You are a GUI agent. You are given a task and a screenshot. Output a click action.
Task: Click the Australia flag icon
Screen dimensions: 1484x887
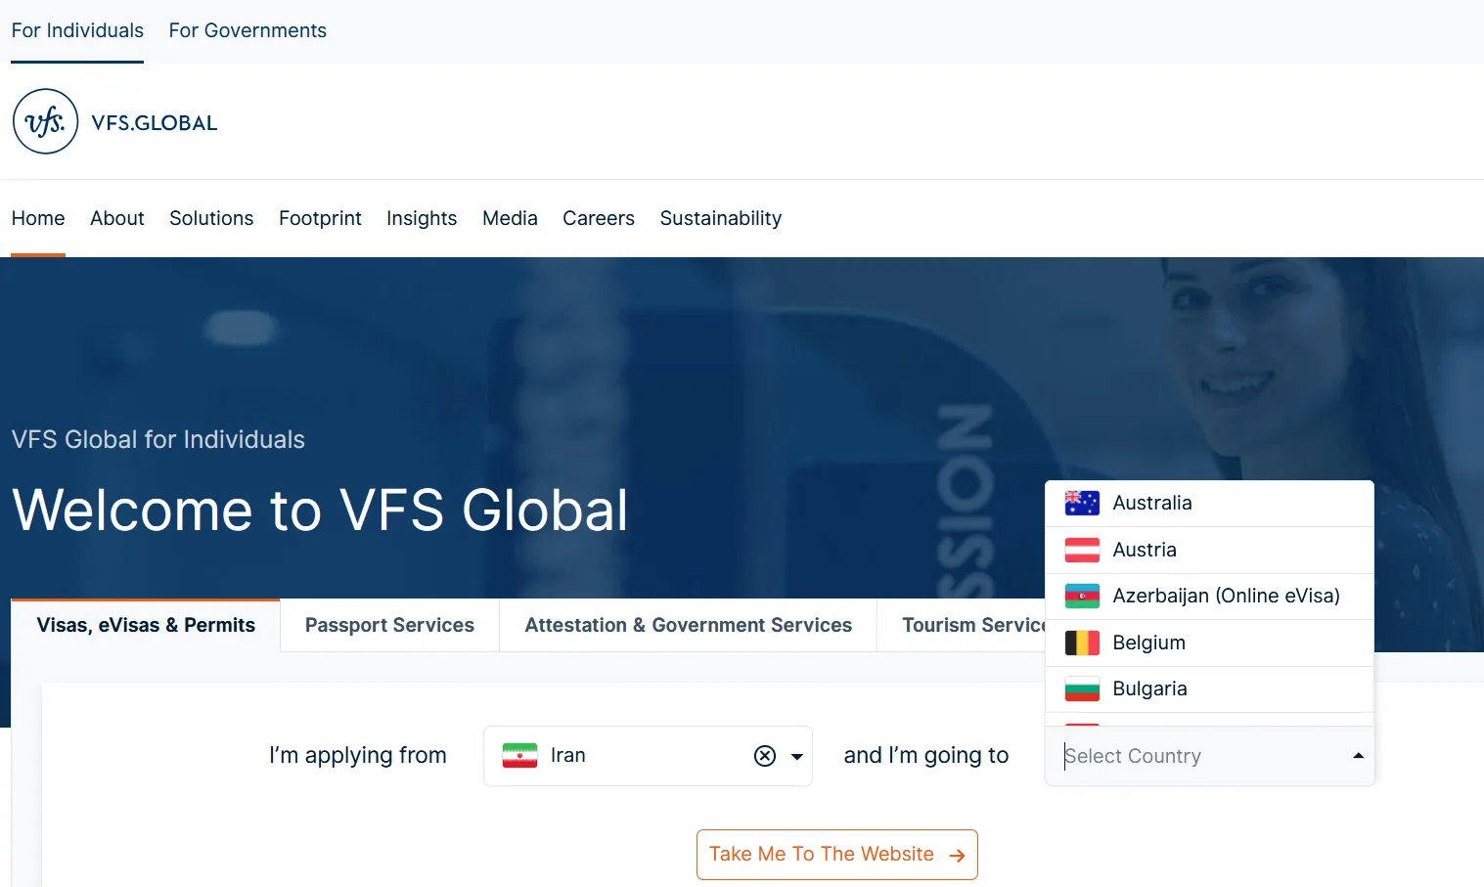pos(1082,503)
